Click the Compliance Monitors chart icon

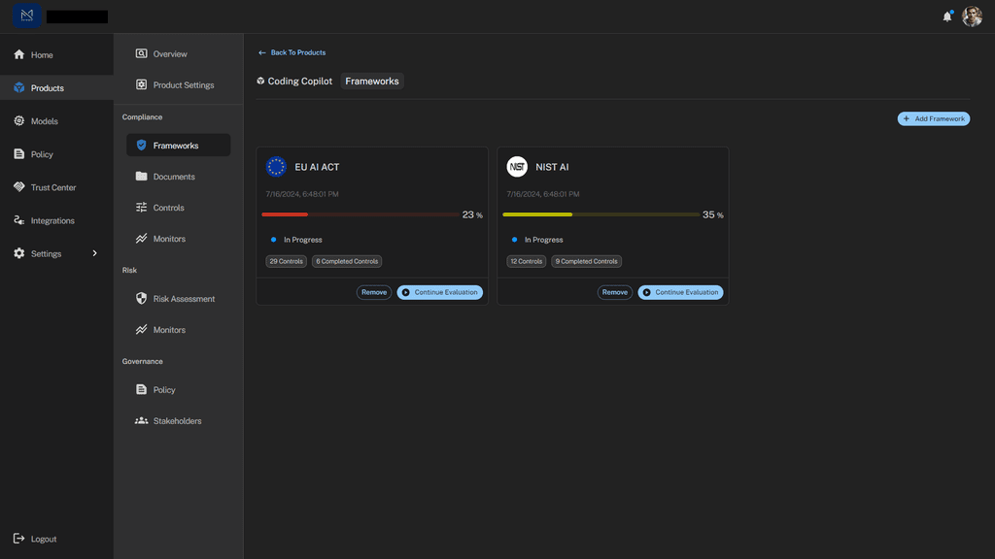141,239
